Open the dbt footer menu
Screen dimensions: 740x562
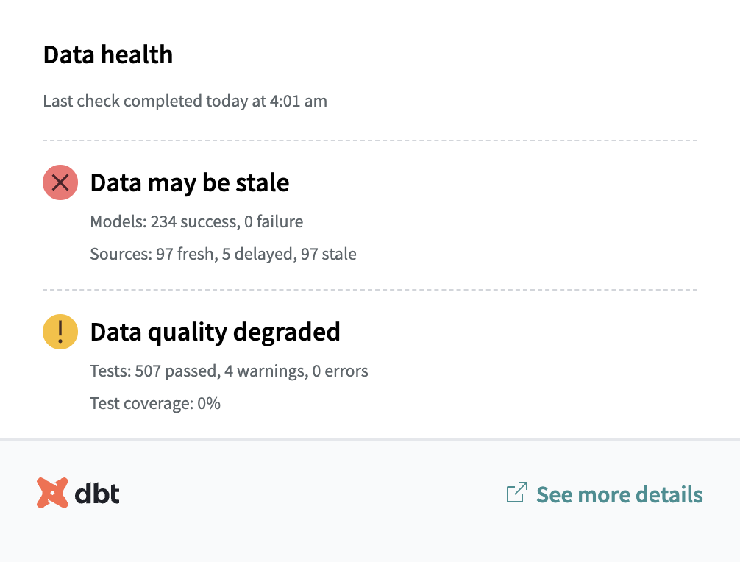[79, 494]
